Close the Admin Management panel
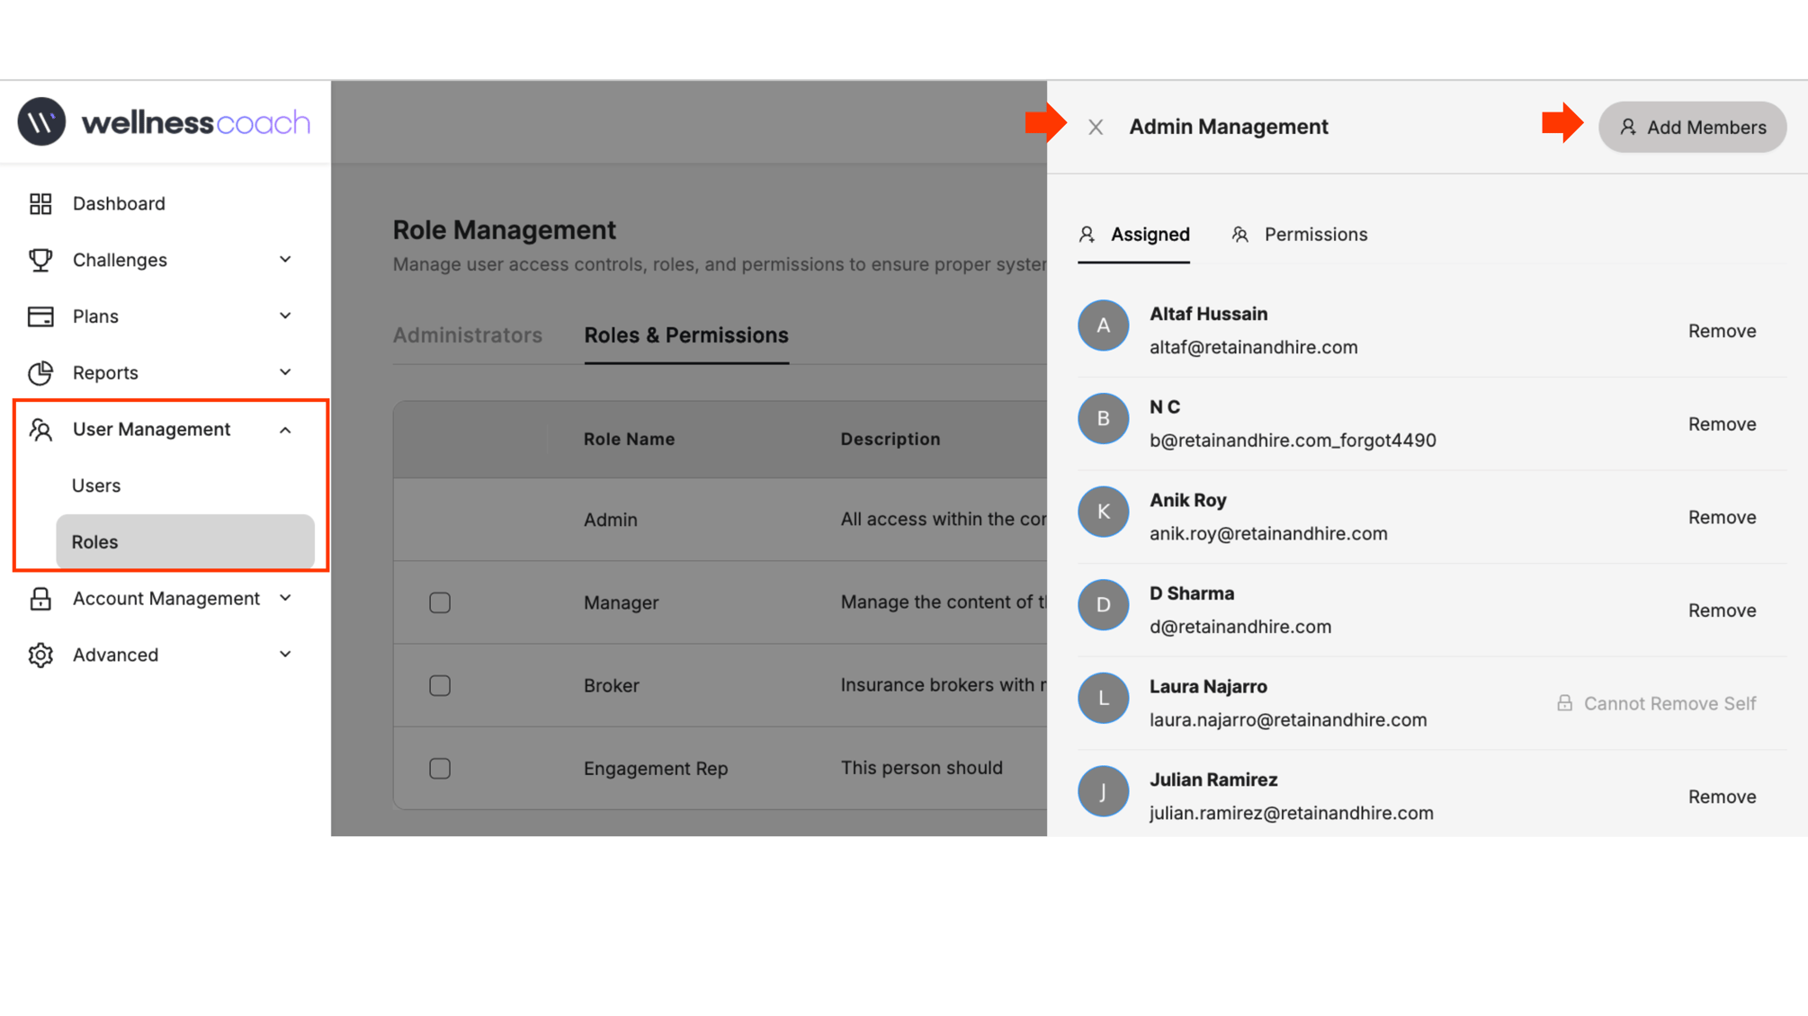 [x=1096, y=128]
